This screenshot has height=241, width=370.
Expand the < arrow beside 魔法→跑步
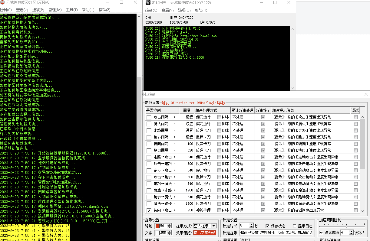175,204
